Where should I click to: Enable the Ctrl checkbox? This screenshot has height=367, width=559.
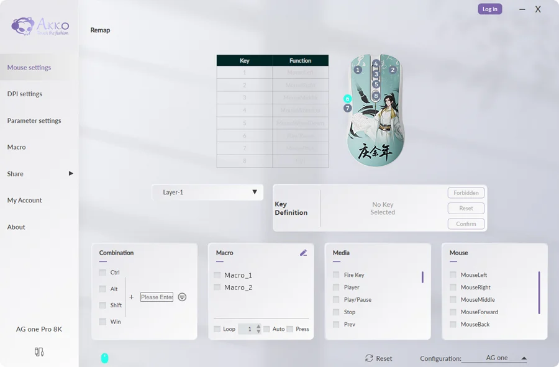(102, 272)
